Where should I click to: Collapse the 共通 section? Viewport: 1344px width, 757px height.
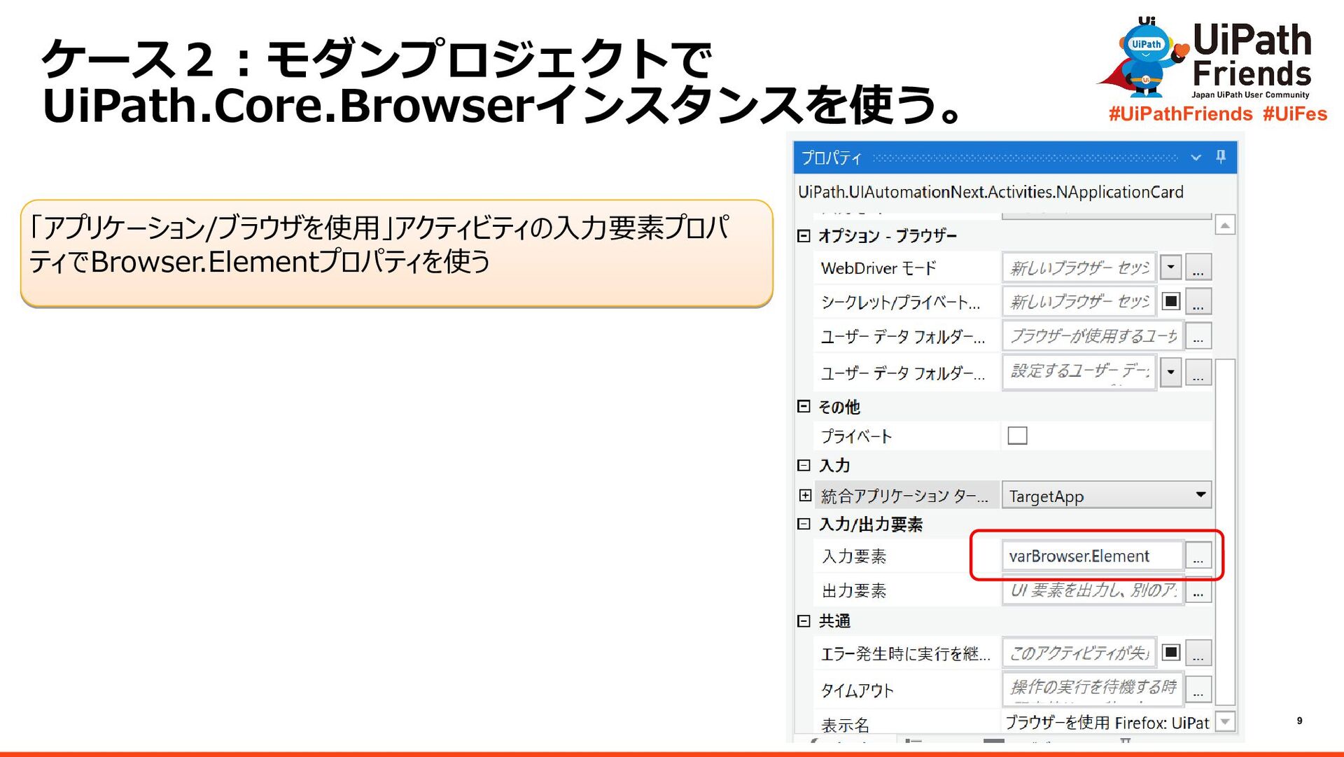pyautogui.click(x=804, y=620)
